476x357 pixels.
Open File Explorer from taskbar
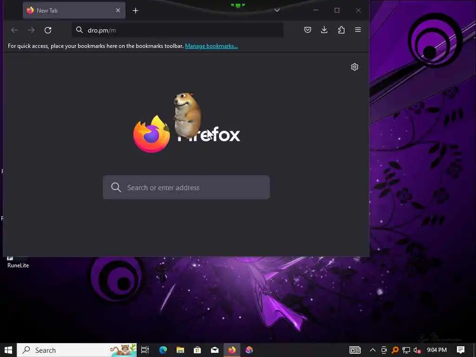click(x=180, y=350)
